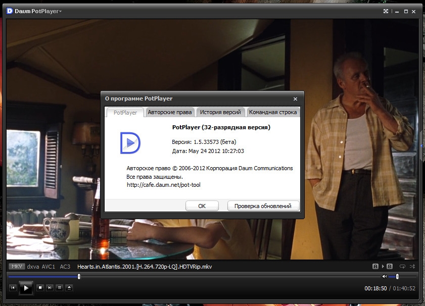This screenshot has width=425, height=306.
Task: Toggle fullscreen mode in the title bar
Action: tap(386, 11)
